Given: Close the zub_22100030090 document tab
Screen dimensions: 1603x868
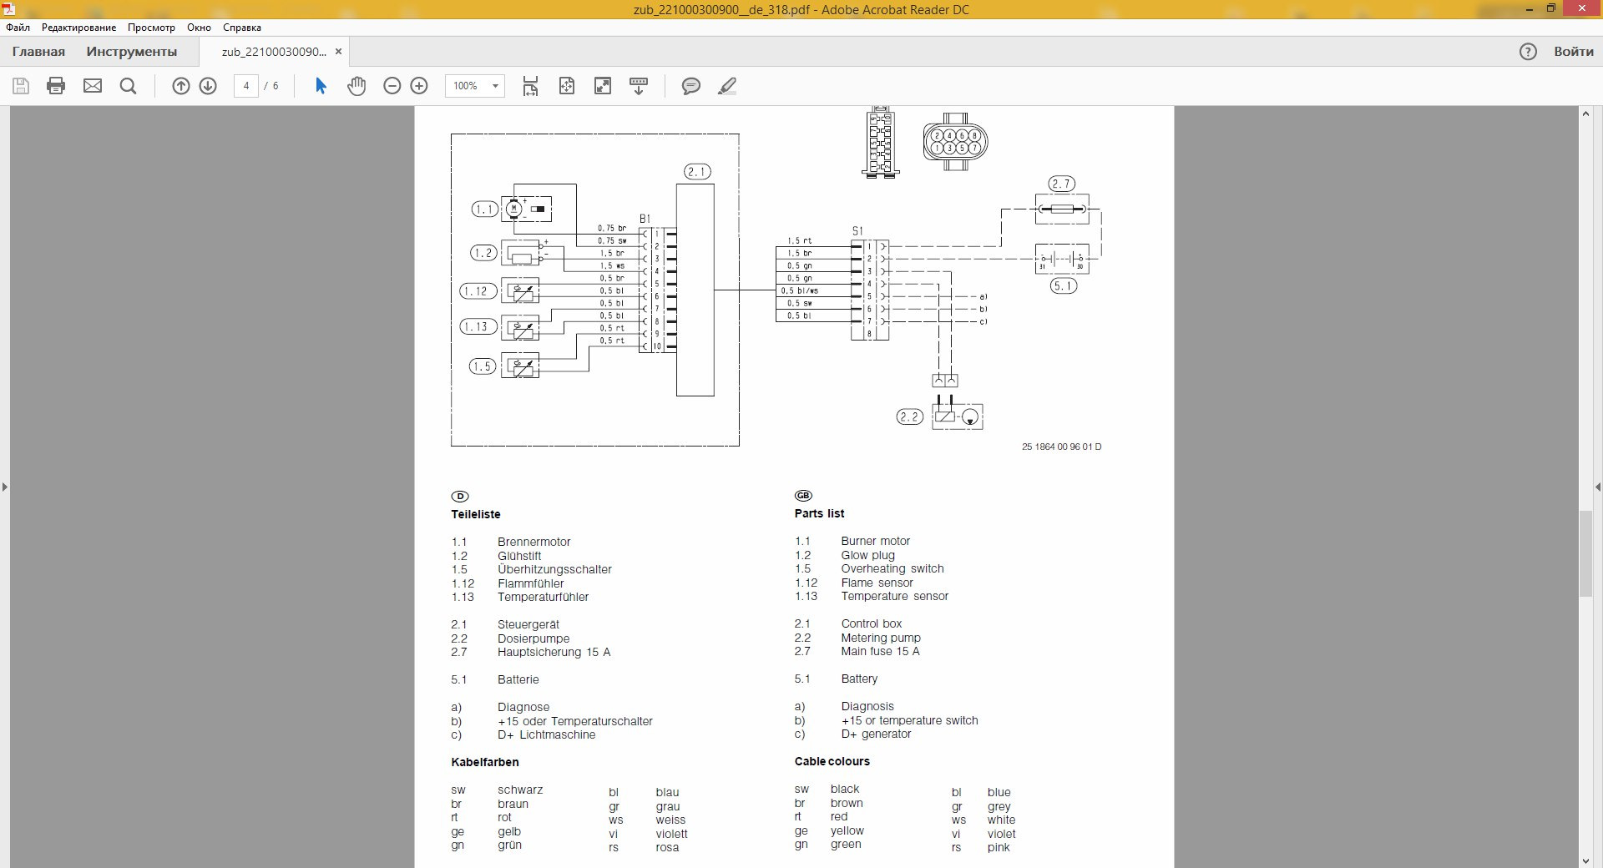Looking at the screenshot, I should click(x=338, y=52).
